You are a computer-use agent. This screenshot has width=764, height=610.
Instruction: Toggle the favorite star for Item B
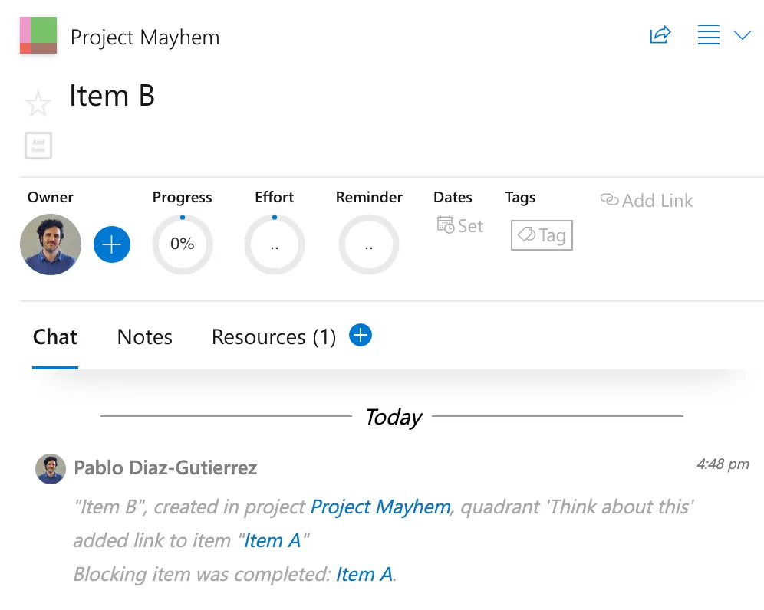click(x=38, y=103)
